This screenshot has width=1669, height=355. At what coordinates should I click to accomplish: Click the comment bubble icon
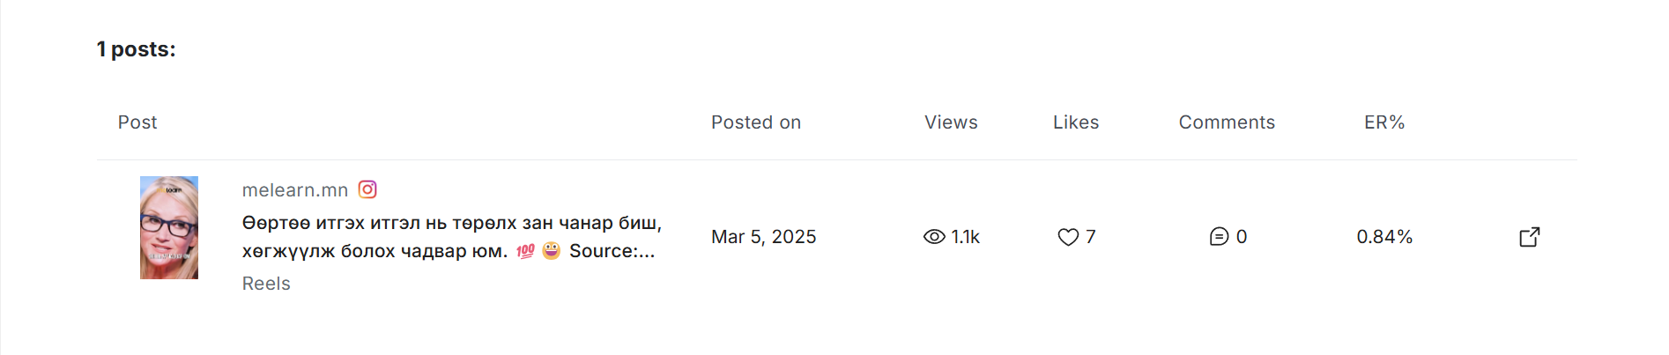(1219, 237)
